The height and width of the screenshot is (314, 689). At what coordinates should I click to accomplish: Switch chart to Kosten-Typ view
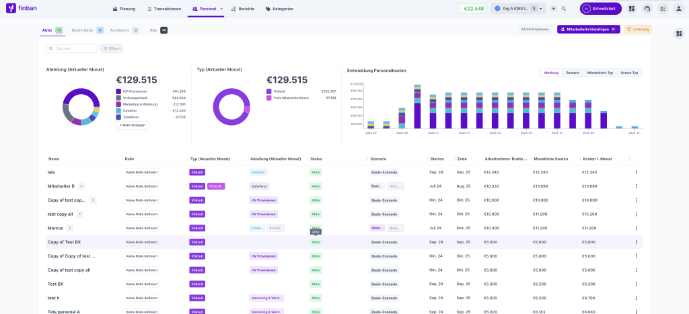(629, 73)
